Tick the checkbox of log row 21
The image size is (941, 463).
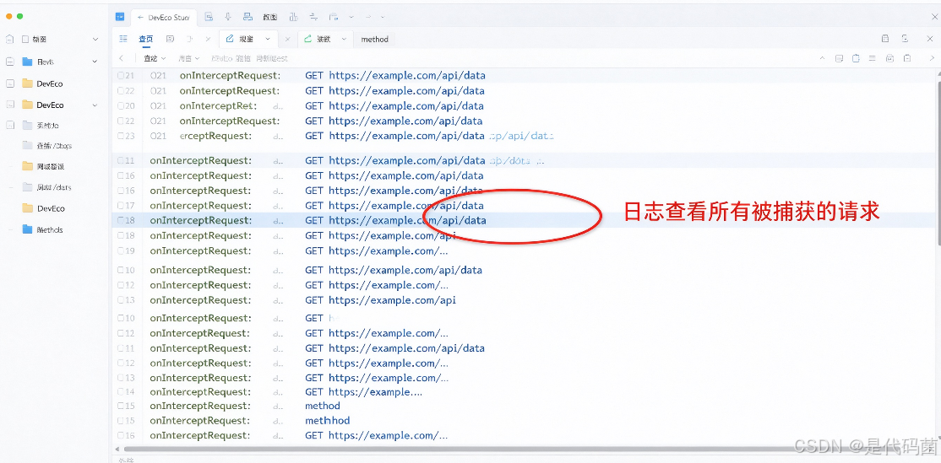(x=121, y=76)
